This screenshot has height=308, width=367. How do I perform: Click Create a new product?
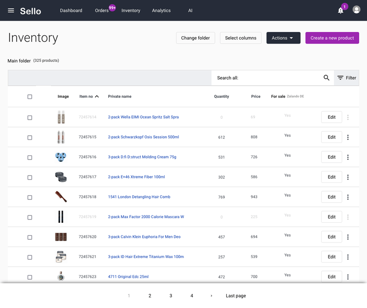coord(332,38)
